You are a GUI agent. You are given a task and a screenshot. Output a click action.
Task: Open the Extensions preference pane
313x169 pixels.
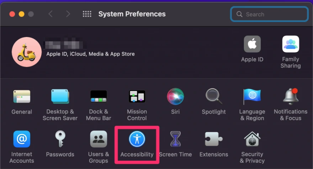pyautogui.click(x=214, y=139)
